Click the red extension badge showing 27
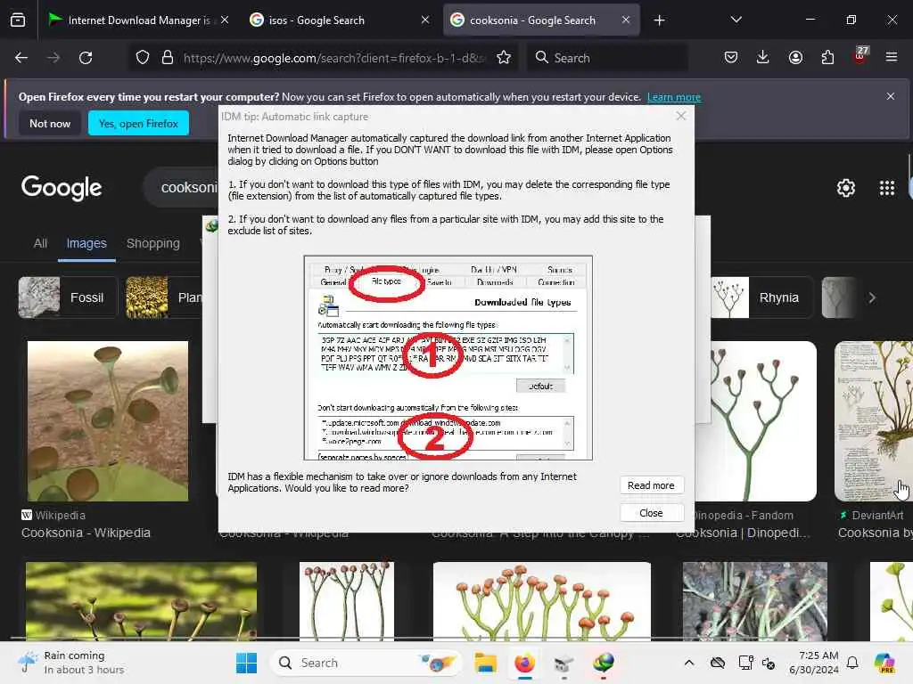Viewport: 913px width, 684px height. pos(860,55)
